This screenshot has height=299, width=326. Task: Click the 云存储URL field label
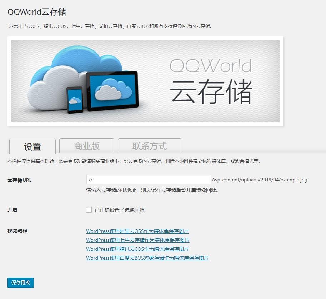[20, 180]
